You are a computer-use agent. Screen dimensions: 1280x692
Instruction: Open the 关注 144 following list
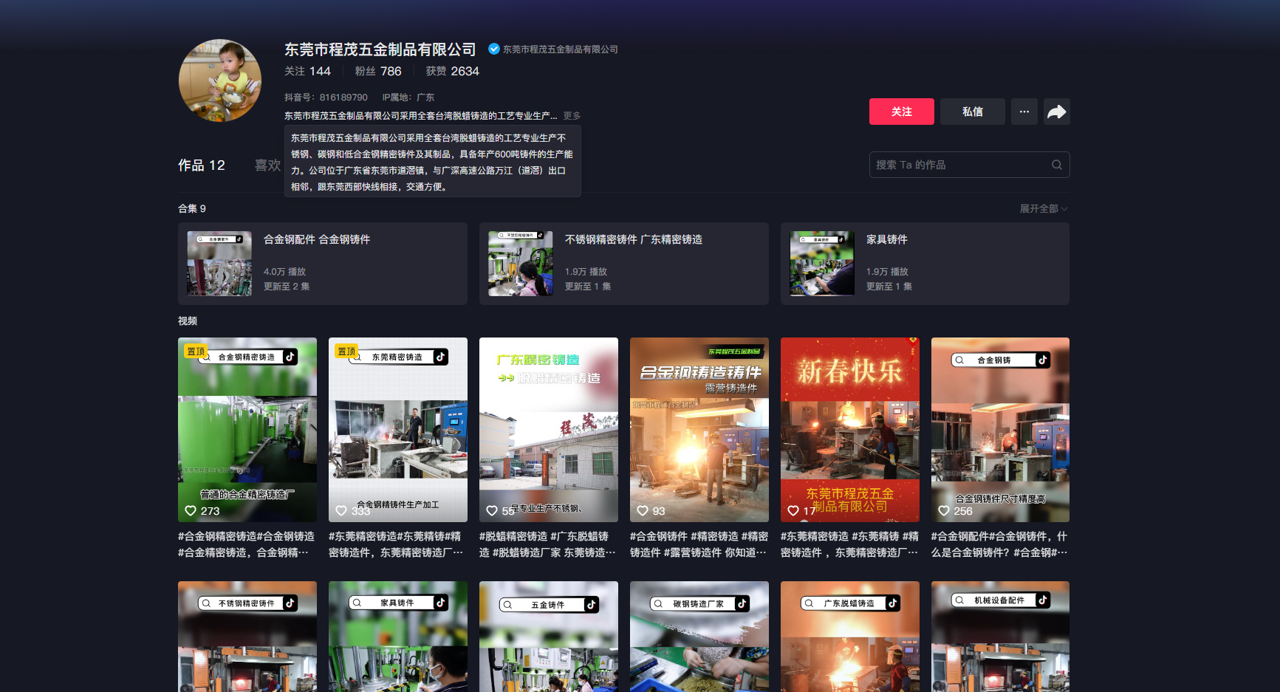pyautogui.click(x=307, y=72)
